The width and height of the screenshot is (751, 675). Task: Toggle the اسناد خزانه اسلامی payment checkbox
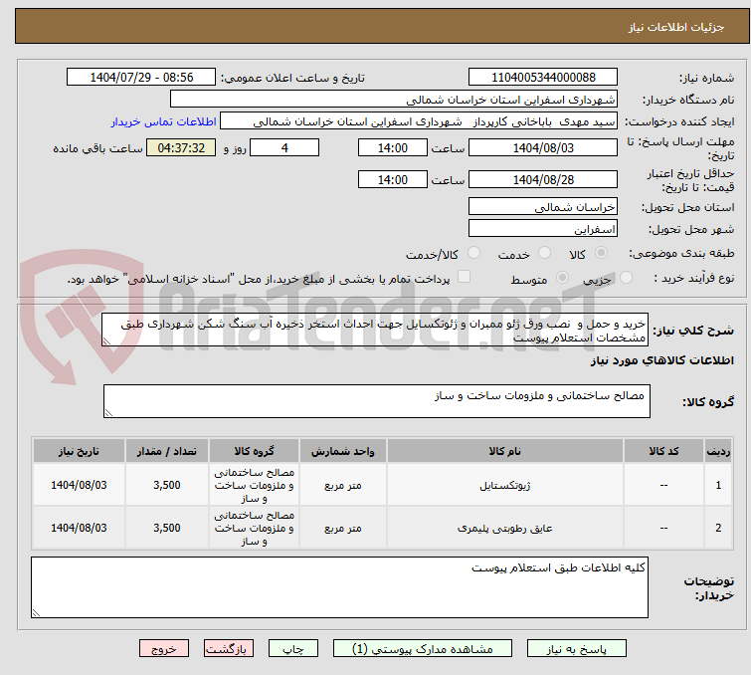(464, 278)
